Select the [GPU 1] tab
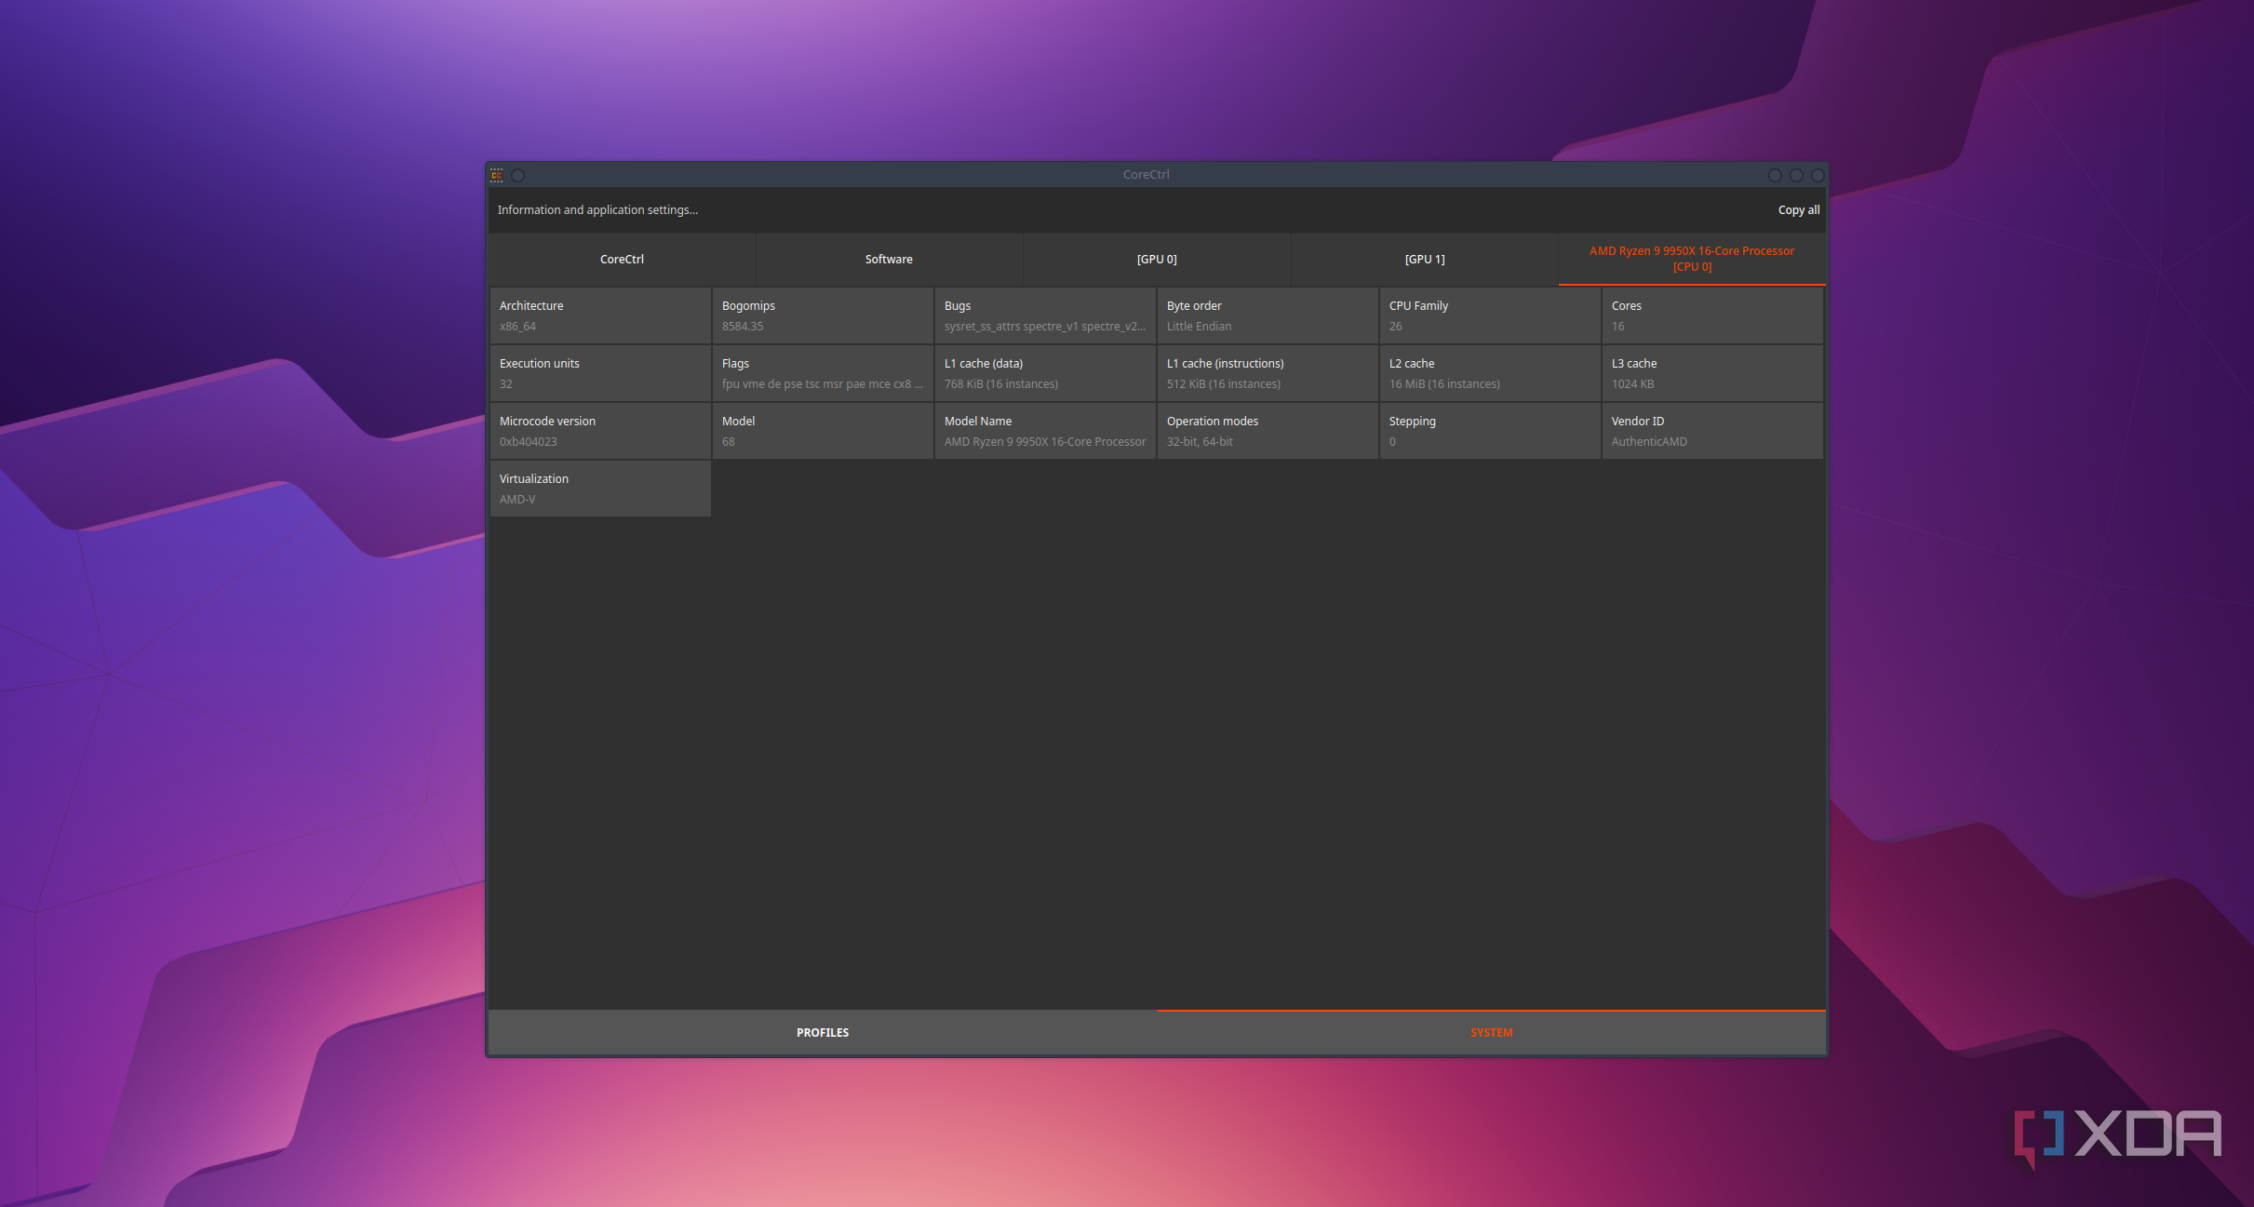 (1425, 260)
